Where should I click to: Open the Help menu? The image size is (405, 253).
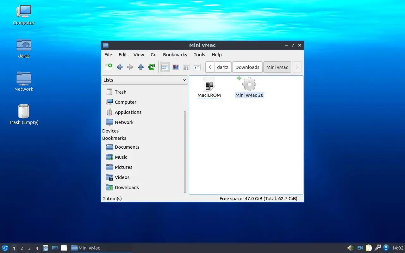pyautogui.click(x=216, y=55)
